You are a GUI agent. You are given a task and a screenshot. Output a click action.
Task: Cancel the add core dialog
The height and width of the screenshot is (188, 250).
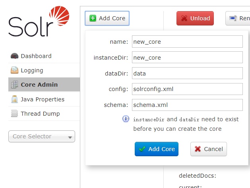pos(209,149)
